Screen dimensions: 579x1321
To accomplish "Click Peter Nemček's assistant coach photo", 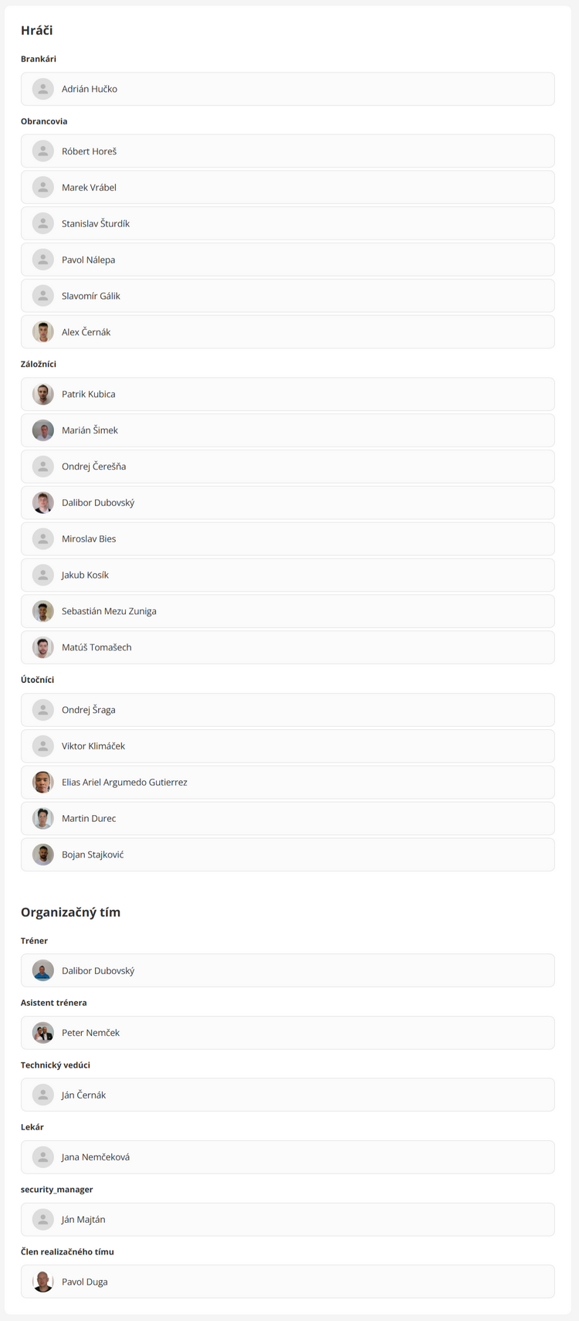I will pyautogui.click(x=42, y=1032).
